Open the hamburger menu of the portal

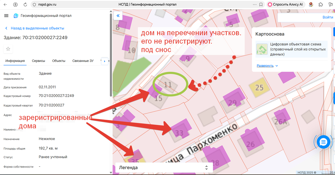tap(6, 16)
